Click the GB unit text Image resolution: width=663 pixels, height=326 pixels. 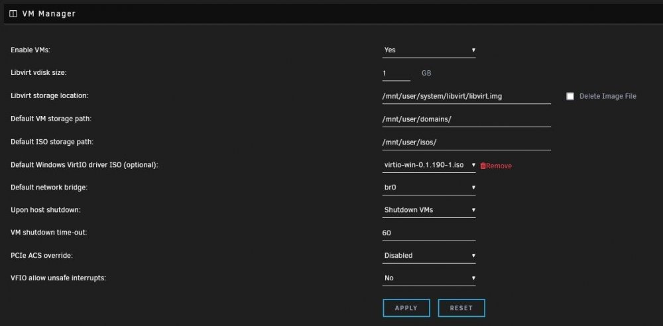[x=426, y=74]
